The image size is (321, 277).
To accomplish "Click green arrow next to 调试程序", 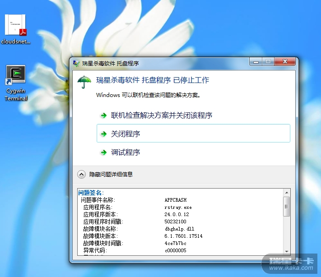I will (x=103, y=152).
